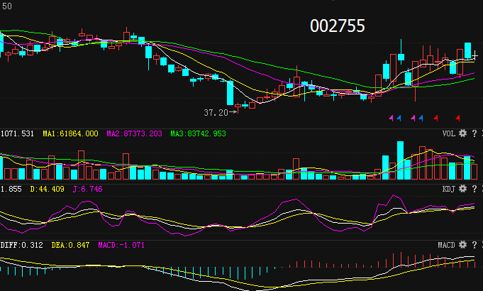The height and width of the screenshot is (291, 483).
Task: Open VOL indicator settings gear
Action: coord(462,133)
